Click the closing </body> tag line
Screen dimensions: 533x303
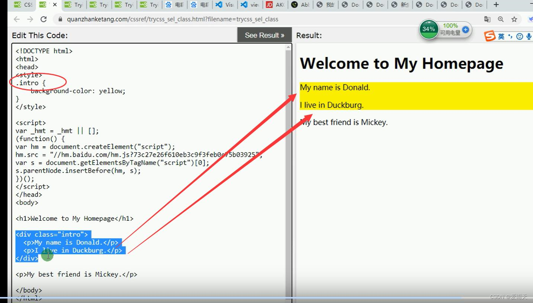click(x=29, y=290)
